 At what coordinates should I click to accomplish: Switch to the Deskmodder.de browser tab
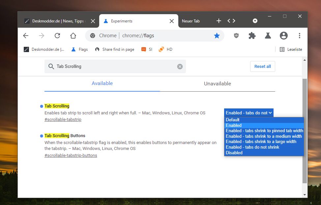(x=58, y=21)
